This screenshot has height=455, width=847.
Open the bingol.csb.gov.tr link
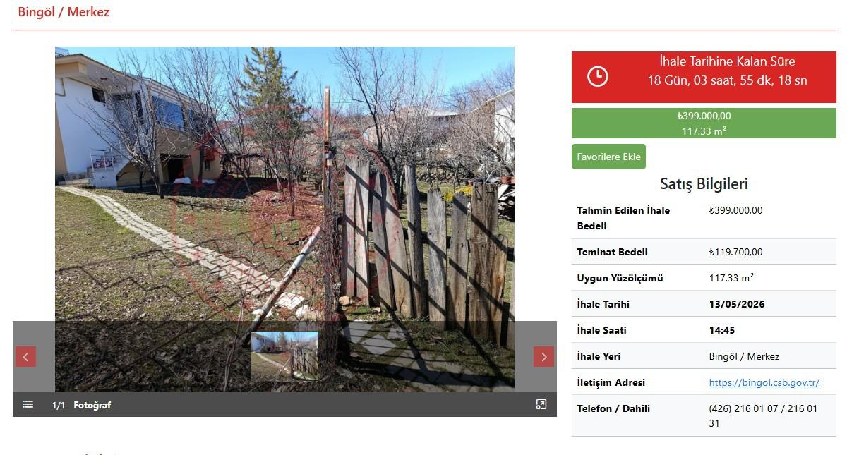[764, 382]
